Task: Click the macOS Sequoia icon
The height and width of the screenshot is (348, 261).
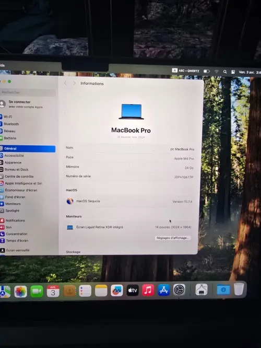Action: click(x=70, y=201)
